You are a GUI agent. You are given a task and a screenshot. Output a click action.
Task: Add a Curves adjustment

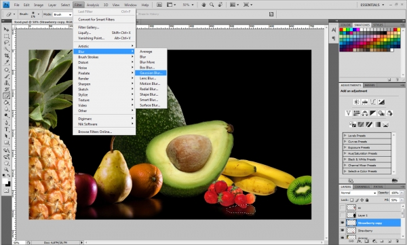373,102
